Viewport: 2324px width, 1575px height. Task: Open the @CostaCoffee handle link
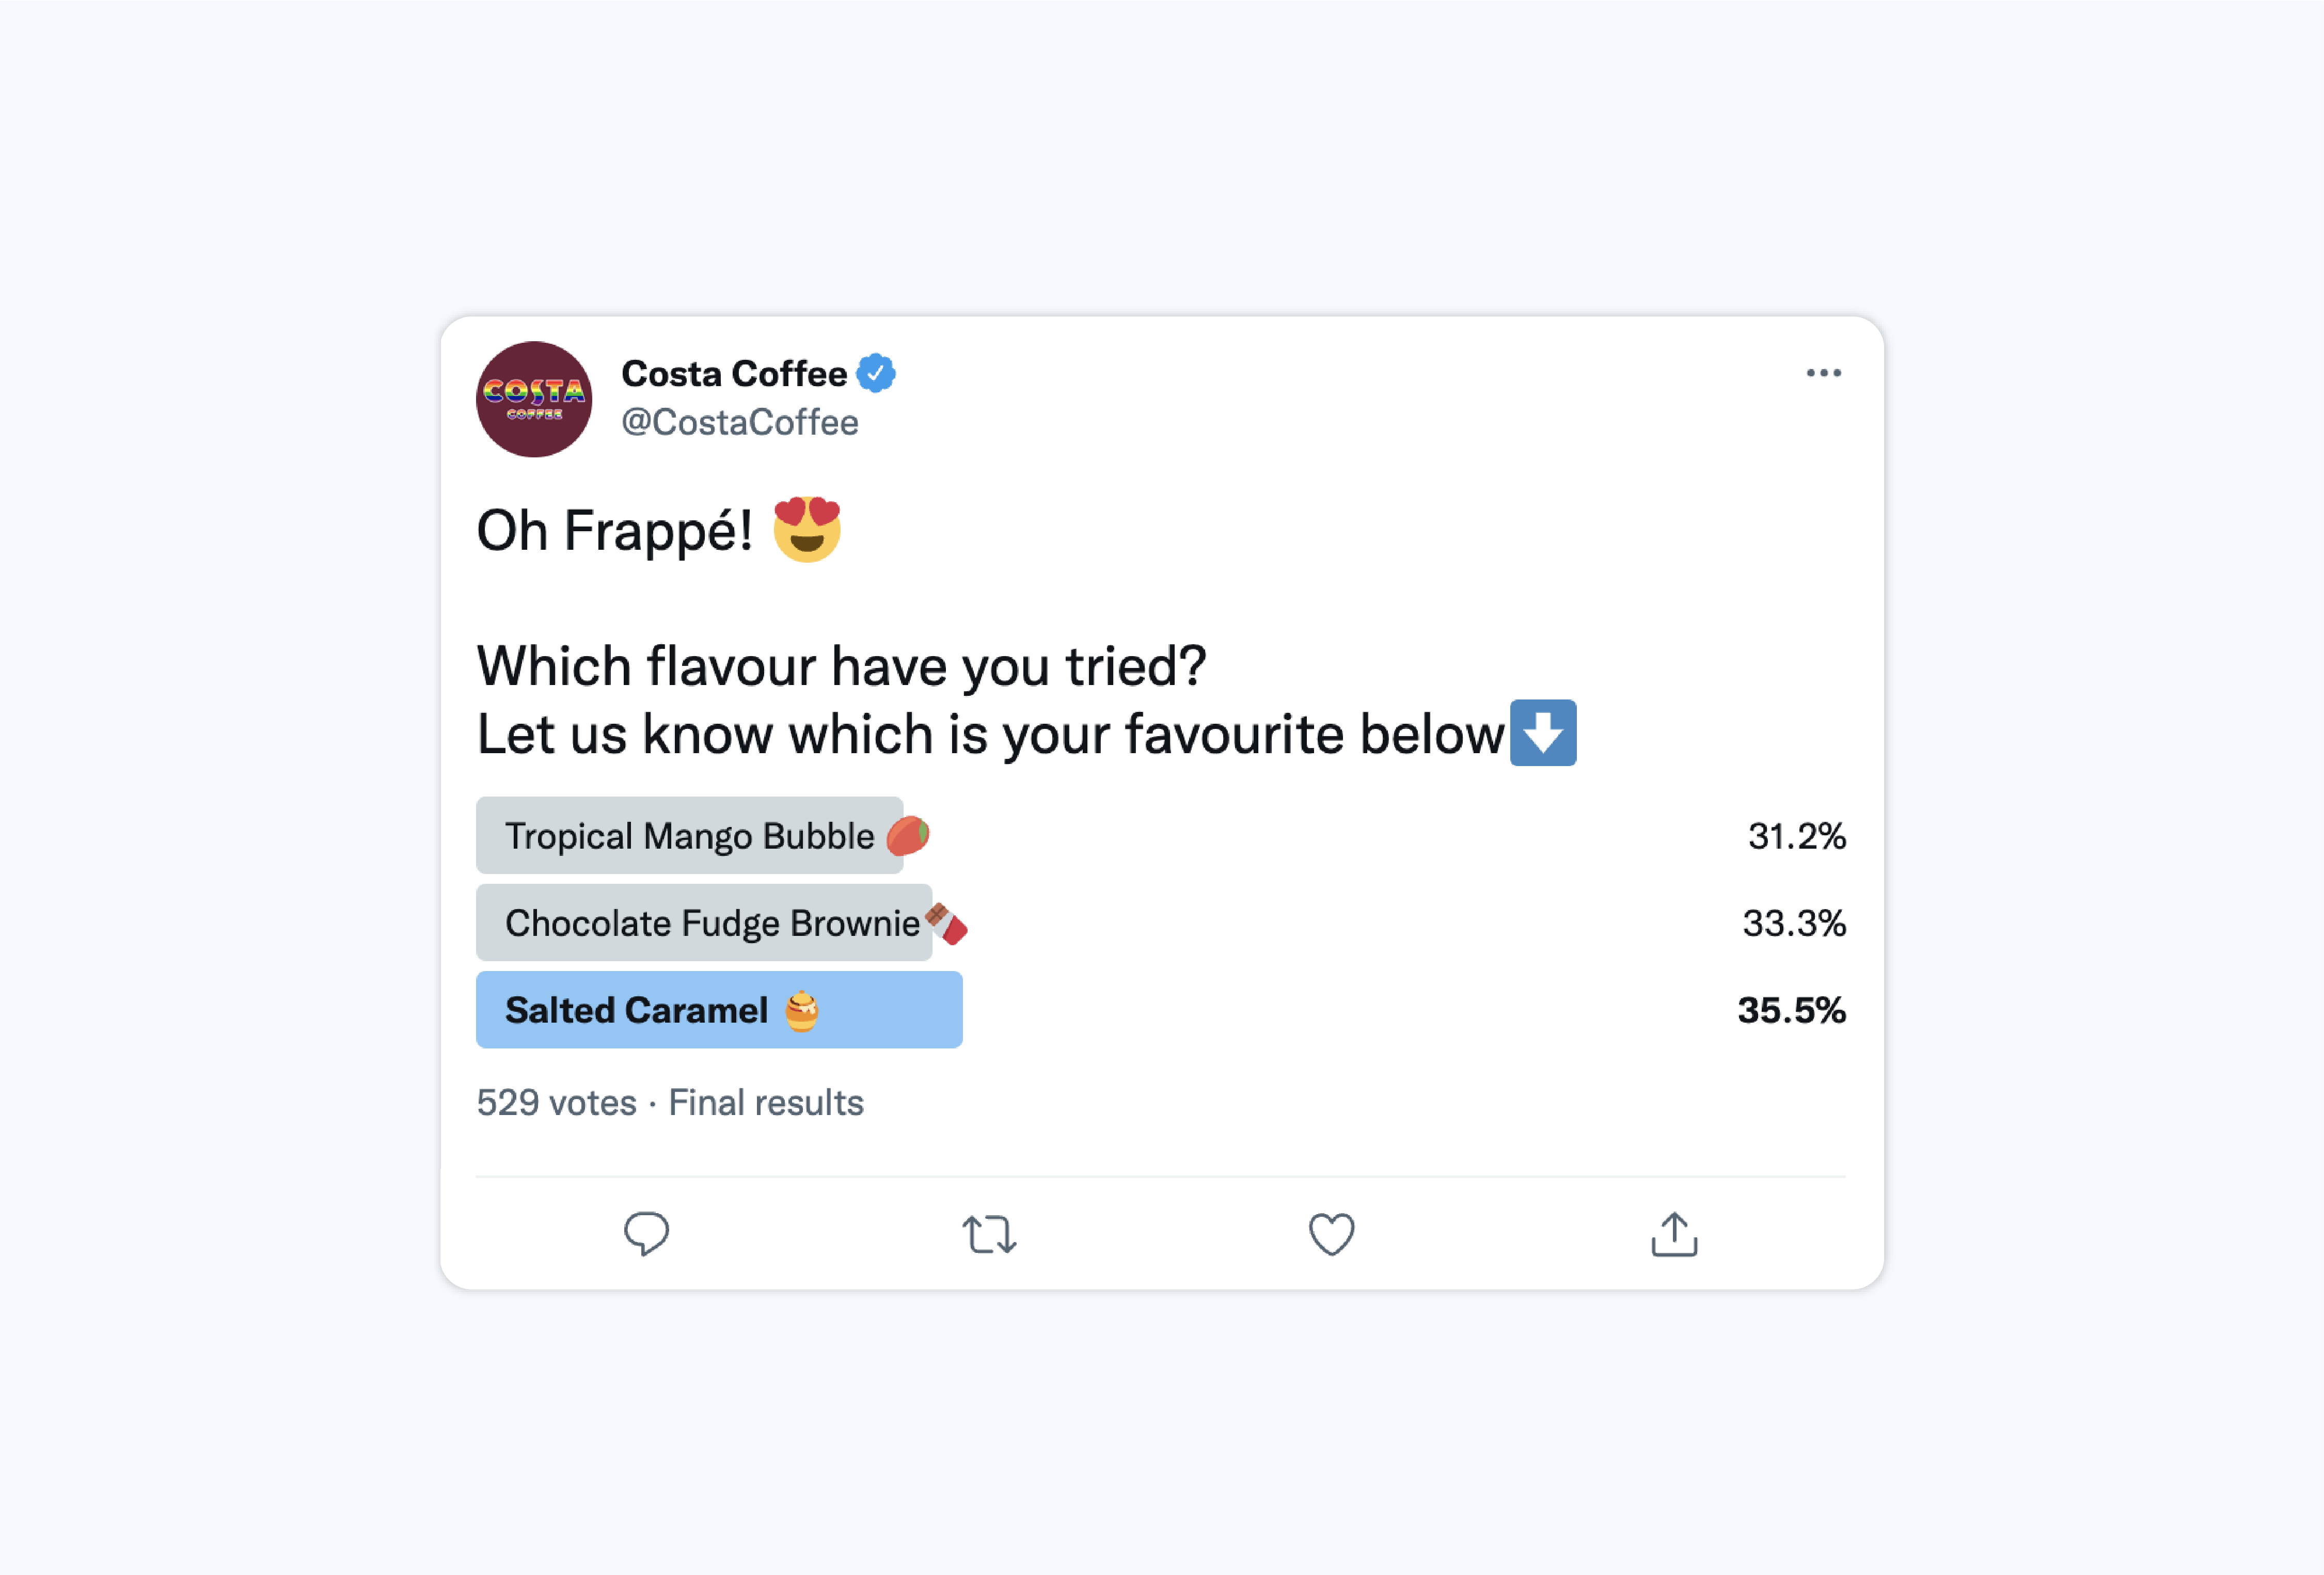(740, 422)
